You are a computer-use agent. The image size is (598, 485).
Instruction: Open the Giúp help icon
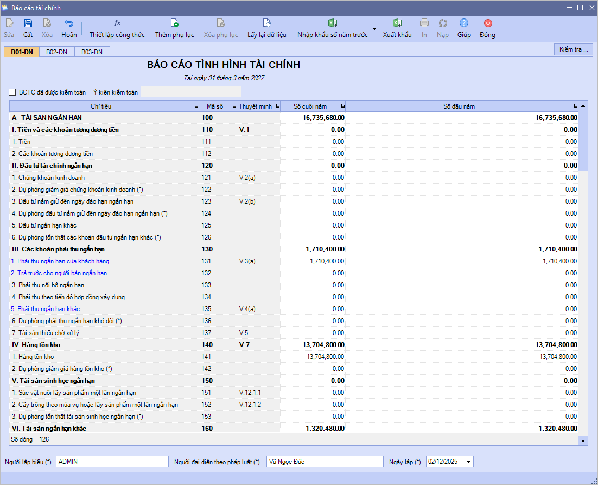464,23
